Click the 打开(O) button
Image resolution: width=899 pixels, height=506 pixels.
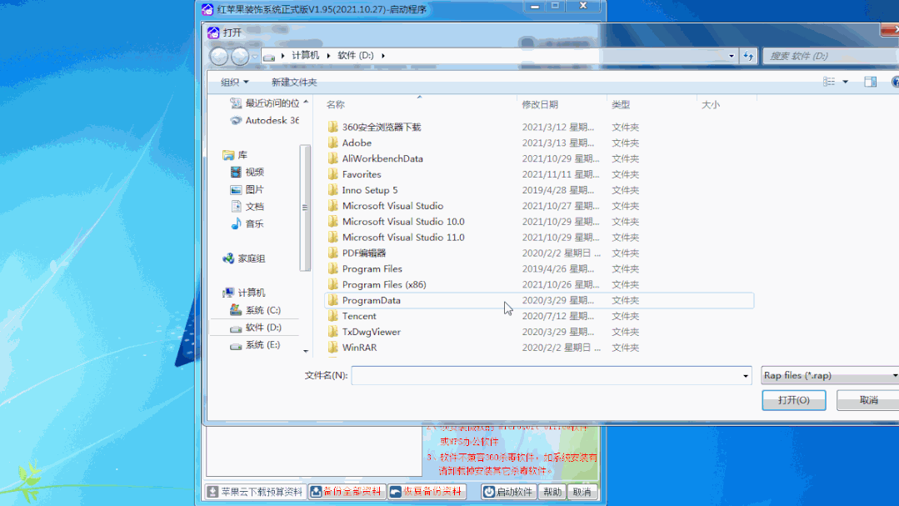(x=793, y=400)
